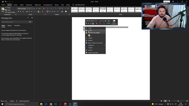Choose Nuevo comentario in context menu
Image resolution: width=189 pixels, height=106 pixels.
[95, 53]
